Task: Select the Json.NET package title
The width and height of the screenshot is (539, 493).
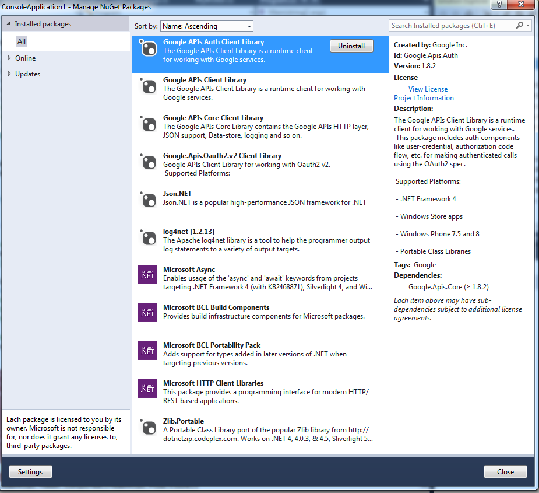Action: point(177,194)
